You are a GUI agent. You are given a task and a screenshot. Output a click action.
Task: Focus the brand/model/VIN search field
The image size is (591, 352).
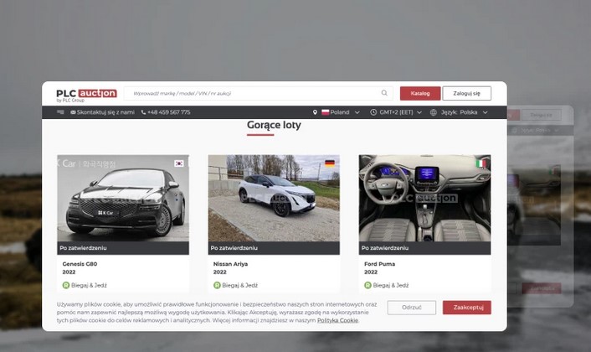click(x=258, y=93)
